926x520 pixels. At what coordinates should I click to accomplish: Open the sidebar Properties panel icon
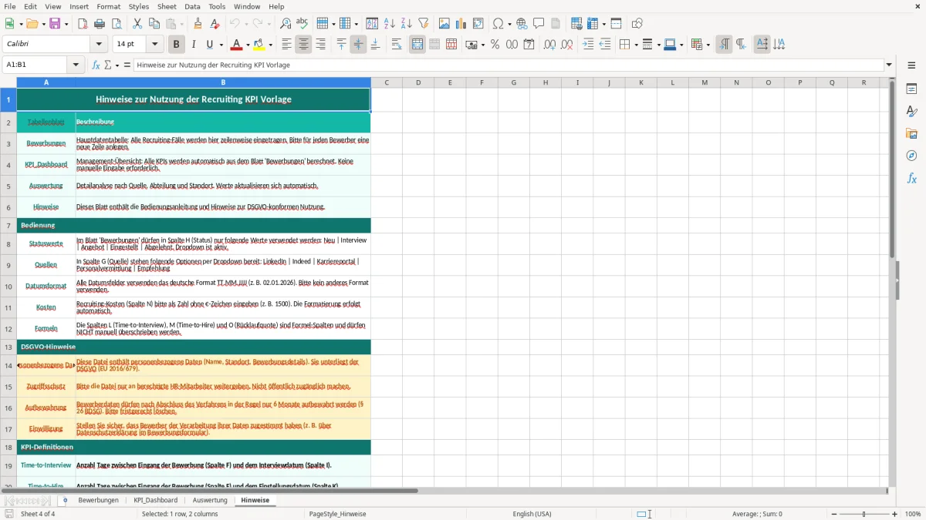(911, 89)
